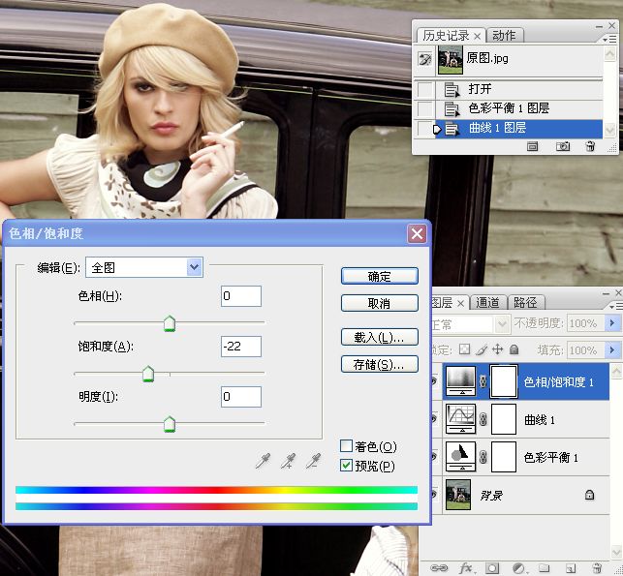The image size is (623, 576).
Task: Set history brush source for 色彩平衡 1 图层 state
Action: (425, 108)
